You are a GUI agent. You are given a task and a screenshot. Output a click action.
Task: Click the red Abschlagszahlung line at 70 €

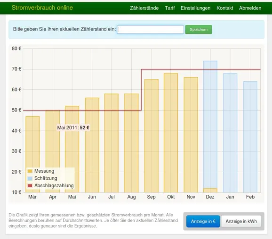[x=201, y=69]
